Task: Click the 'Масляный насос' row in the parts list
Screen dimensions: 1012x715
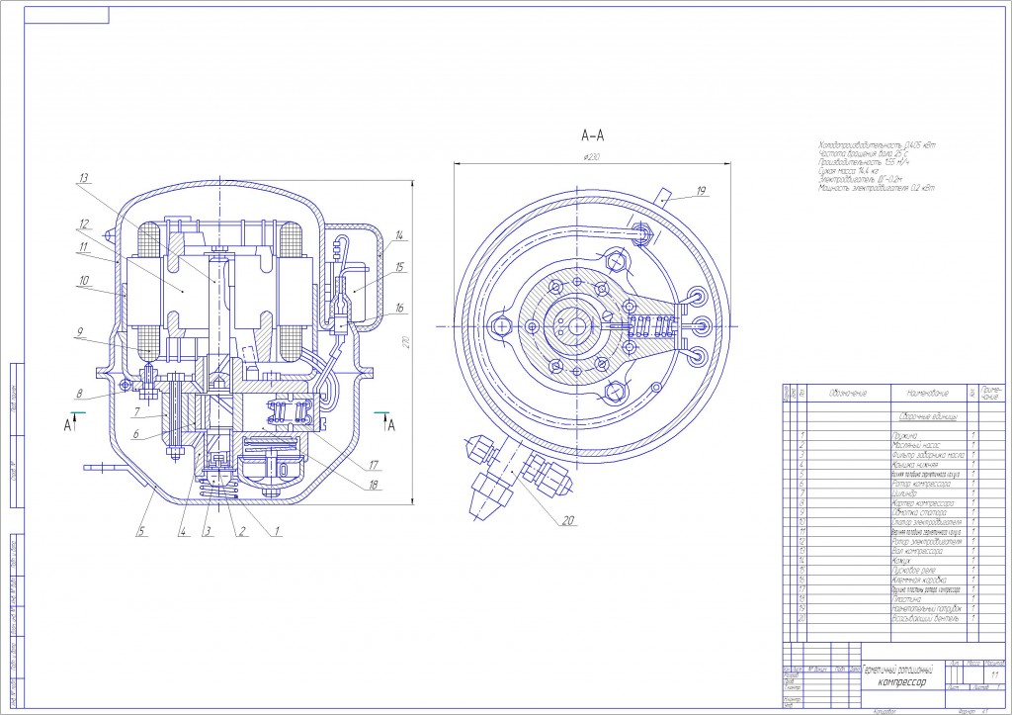Action: point(914,445)
